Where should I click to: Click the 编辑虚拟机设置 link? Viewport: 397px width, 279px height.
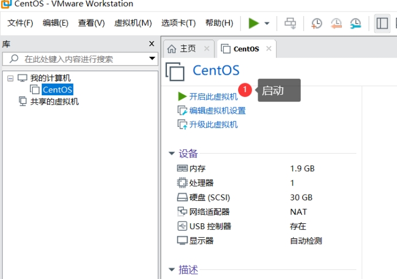(x=217, y=111)
